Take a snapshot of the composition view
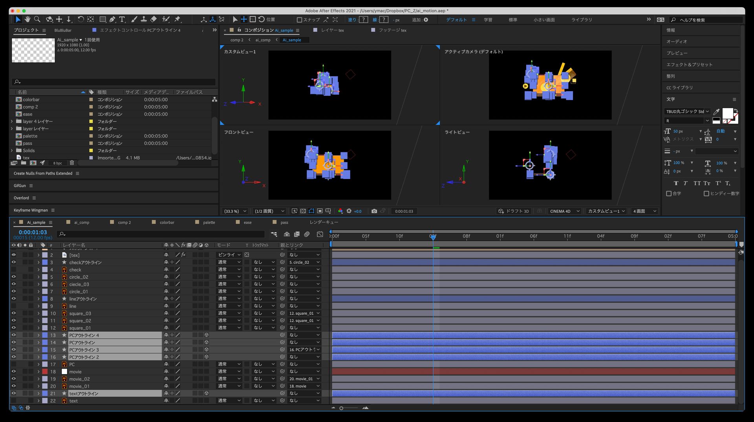 click(375, 211)
